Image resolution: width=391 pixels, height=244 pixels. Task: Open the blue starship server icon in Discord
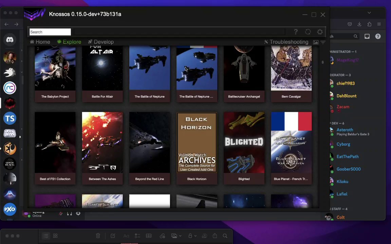click(x=10, y=194)
